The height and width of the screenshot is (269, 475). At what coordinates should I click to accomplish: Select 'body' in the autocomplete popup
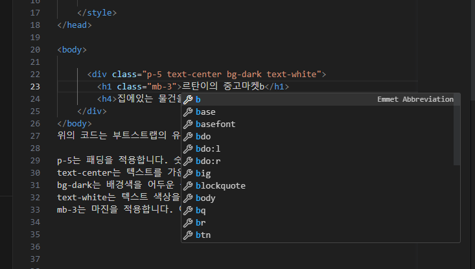tap(321, 198)
